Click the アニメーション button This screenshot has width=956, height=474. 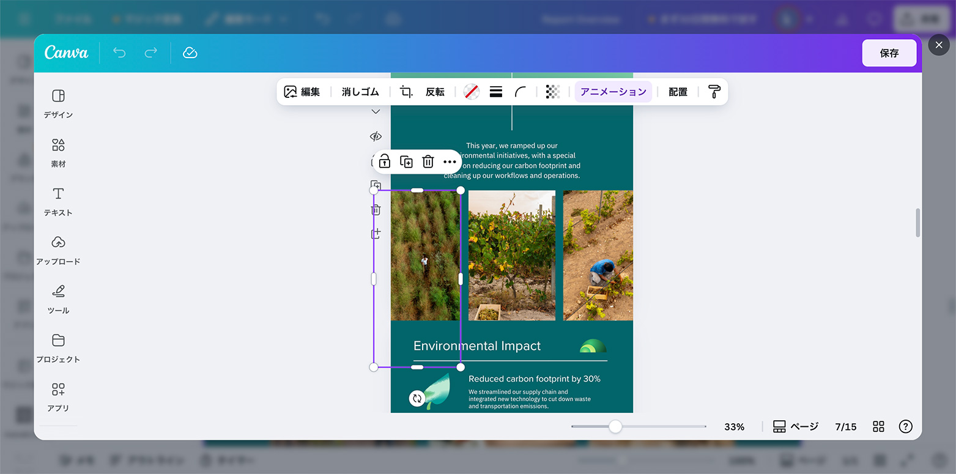pos(613,92)
